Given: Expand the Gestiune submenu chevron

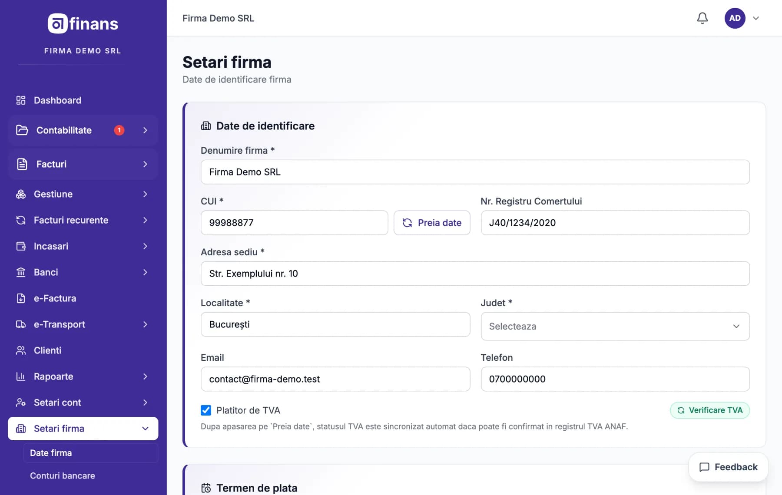Looking at the screenshot, I should 145,194.
